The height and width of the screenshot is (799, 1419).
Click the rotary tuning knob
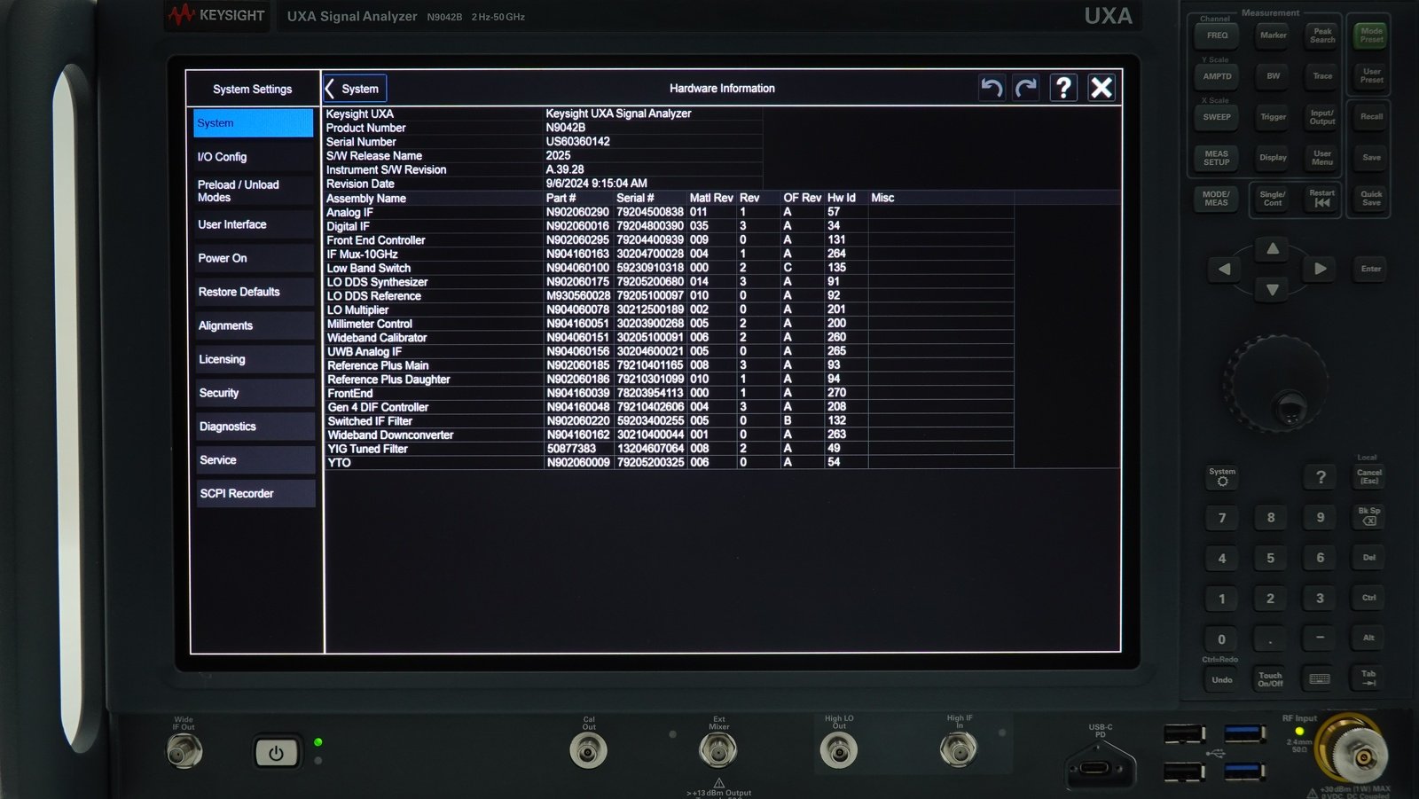tap(1277, 385)
